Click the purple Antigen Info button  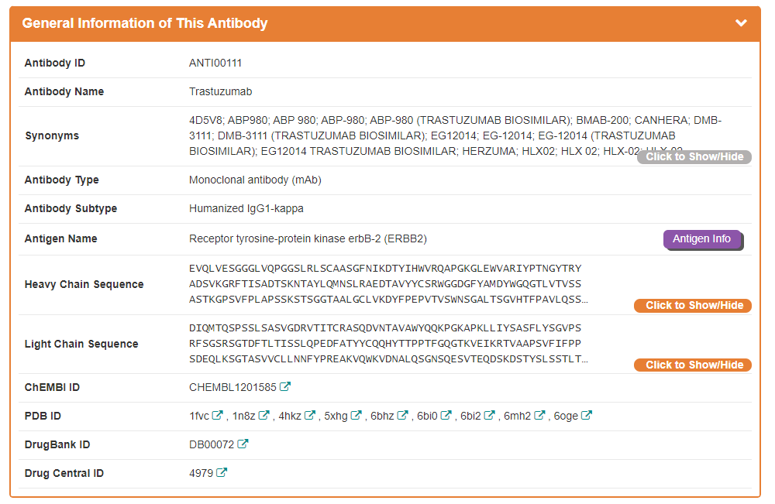pos(702,239)
